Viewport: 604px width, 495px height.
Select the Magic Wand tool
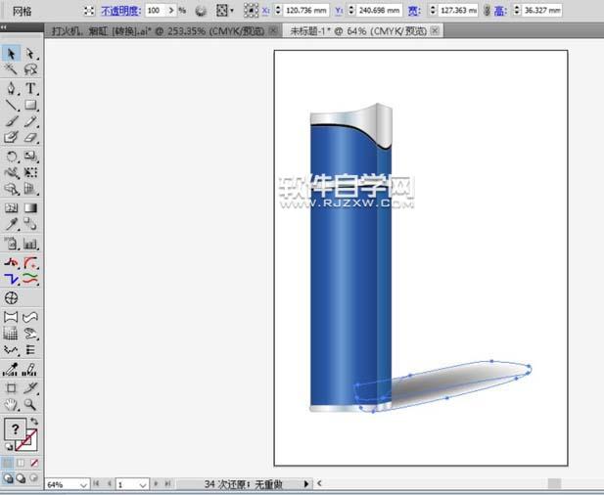[11, 70]
